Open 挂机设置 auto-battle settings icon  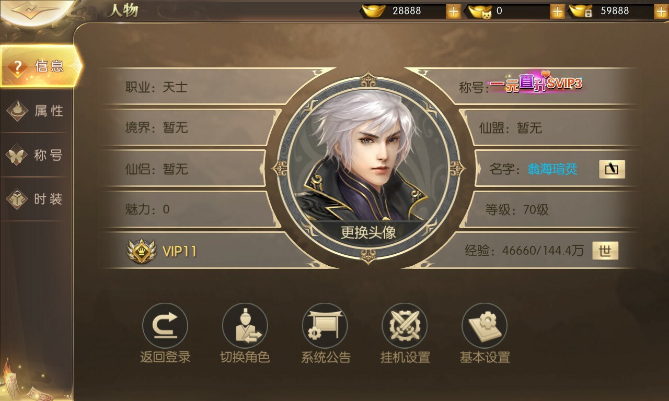(405, 326)
